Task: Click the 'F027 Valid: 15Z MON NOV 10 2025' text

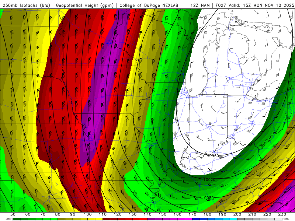Action: (x=255, y=5)
